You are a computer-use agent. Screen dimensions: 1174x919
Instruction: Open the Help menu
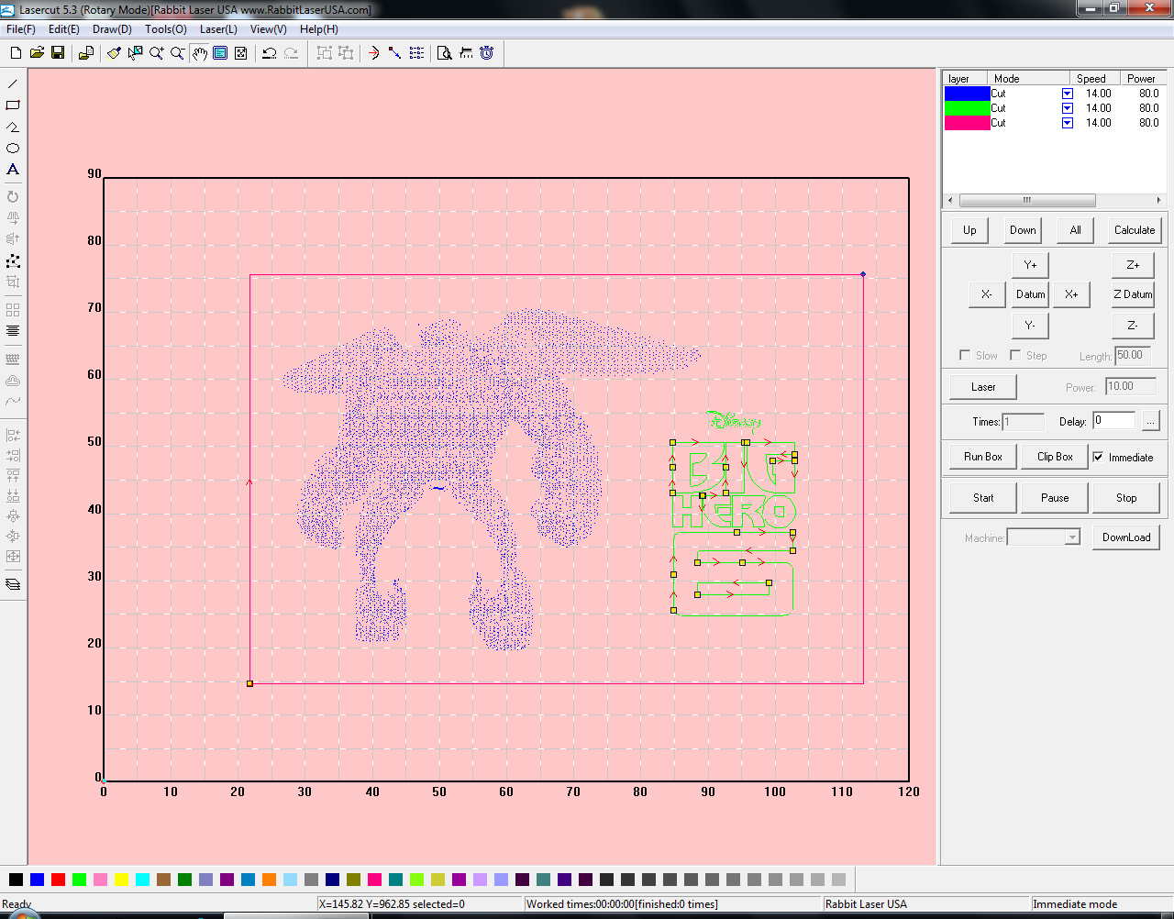coord(318,29)
